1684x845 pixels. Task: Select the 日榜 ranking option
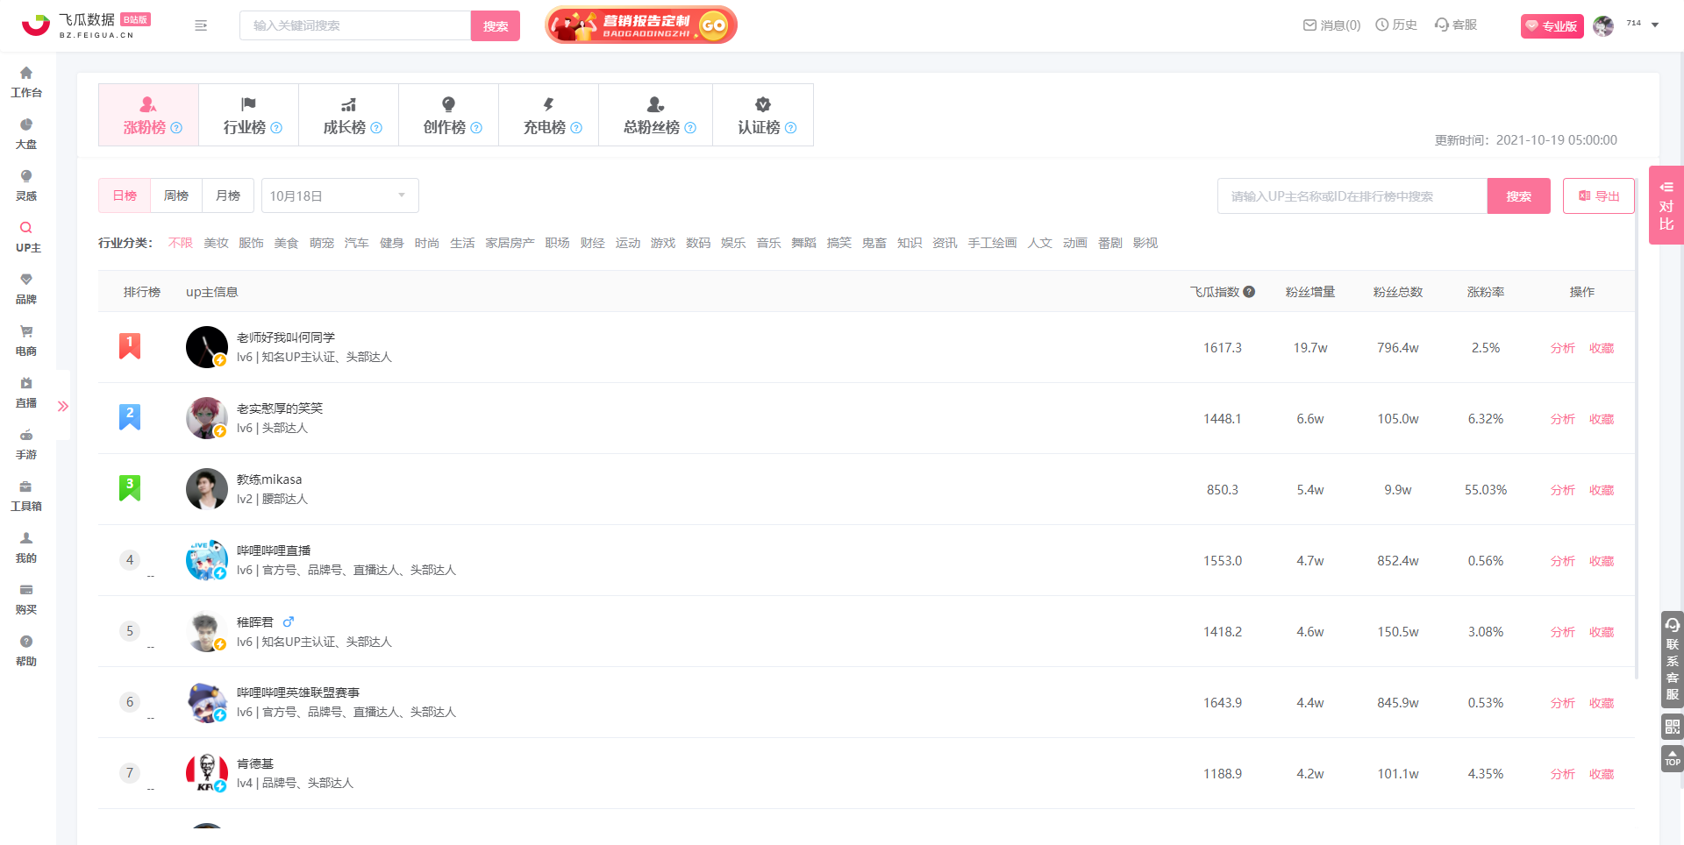tap(125, 195)
